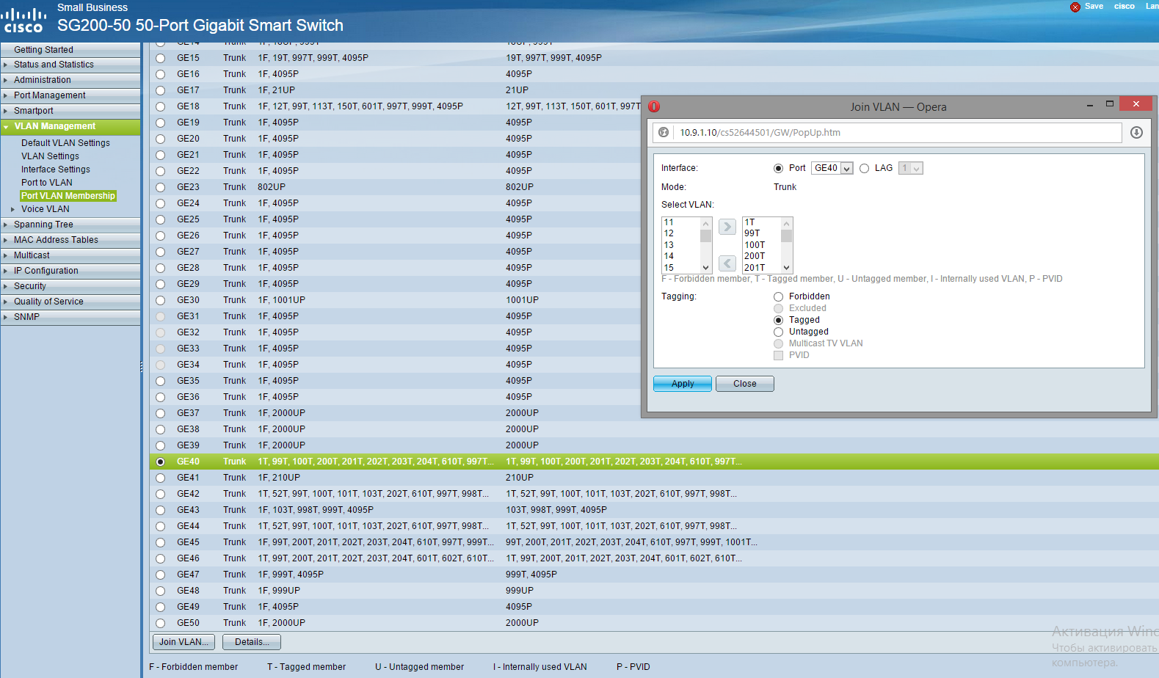The height and width of the screenshot is (678, 1159).
Task: Click the Cisco logo in the header
Action: point(23,20)
